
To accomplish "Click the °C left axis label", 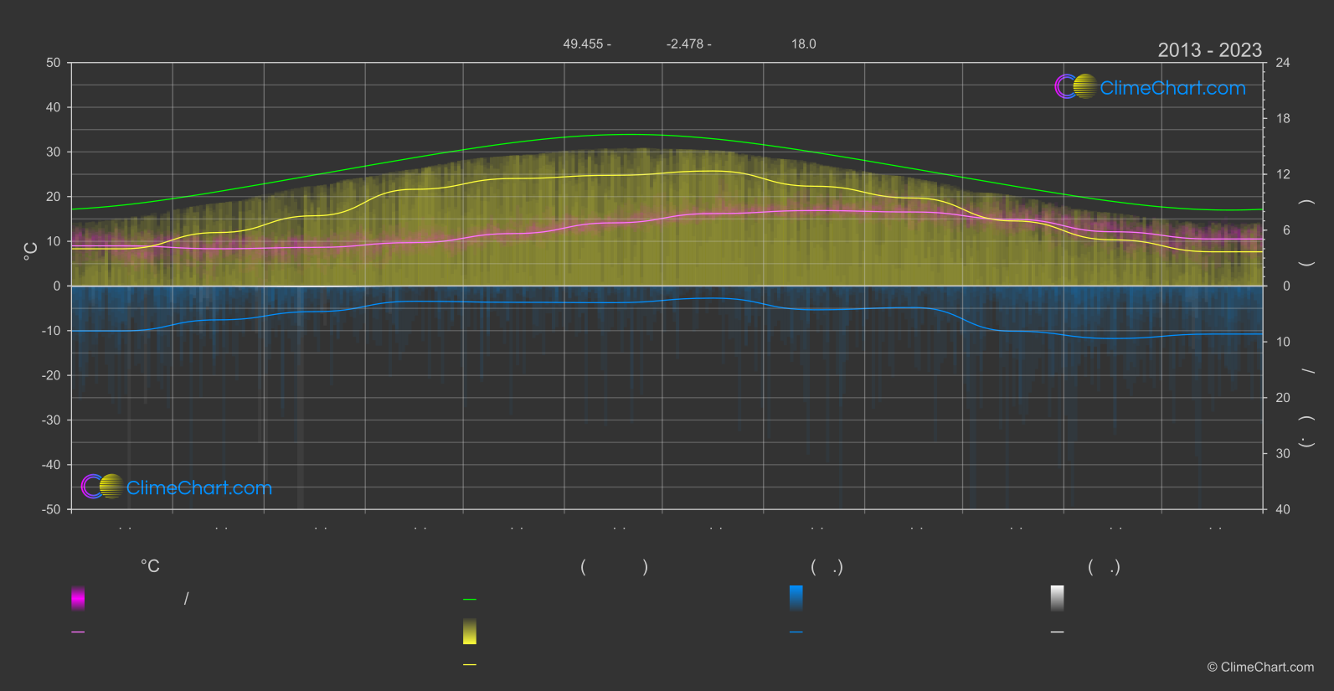I will click(31, 251).
